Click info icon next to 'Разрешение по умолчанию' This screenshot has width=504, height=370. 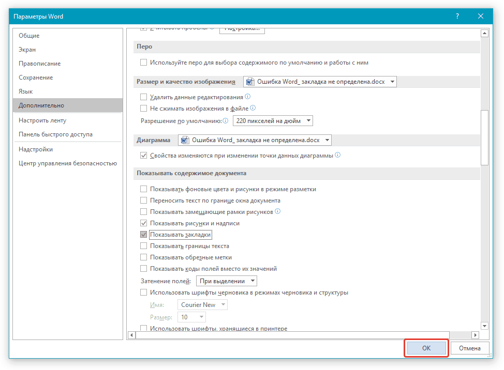click(x=225, y=121)
